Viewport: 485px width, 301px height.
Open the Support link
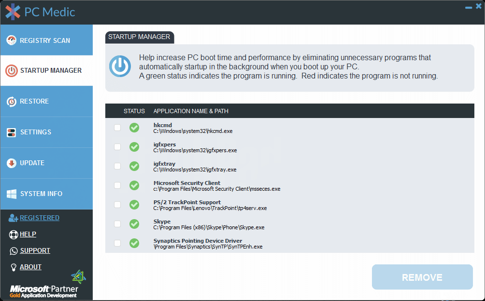[35, 251]
